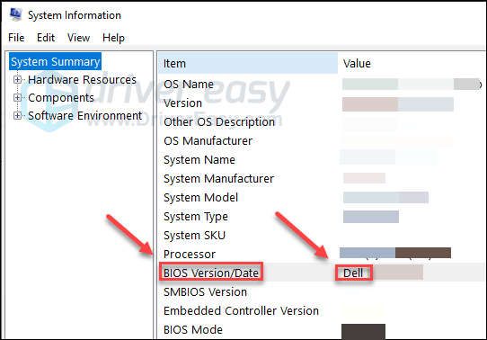Image resolution: width=487 pixels, height=340 pixels.
Task: Select the OS Name row
Action: pos(322,84)
